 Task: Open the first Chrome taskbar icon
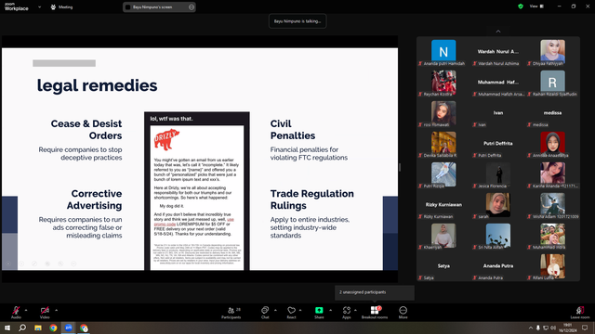tap(53, 328)
